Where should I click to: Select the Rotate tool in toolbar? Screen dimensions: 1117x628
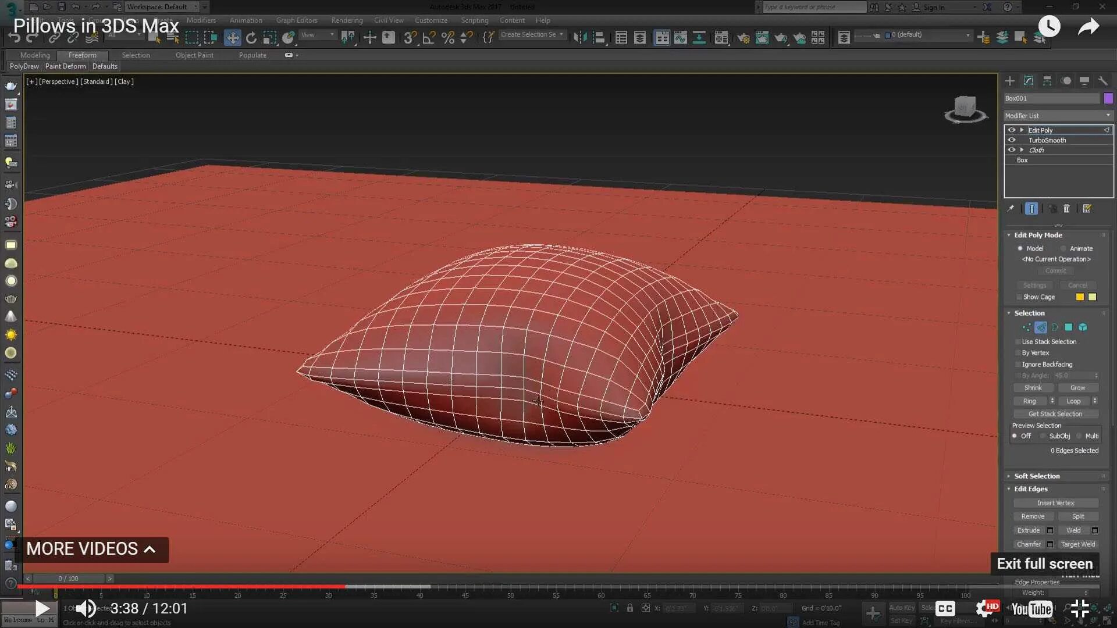click(251, 38)
